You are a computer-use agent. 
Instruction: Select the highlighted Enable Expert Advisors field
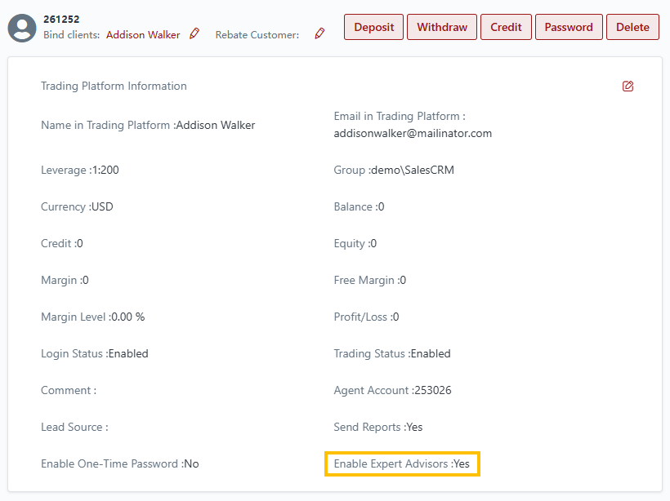pos(402,464)
